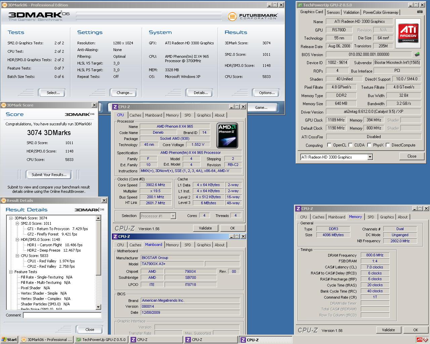Click OK in CPU-Z CPU window
430x344 pixels.
pyautogui.click(x=232, y=228)
